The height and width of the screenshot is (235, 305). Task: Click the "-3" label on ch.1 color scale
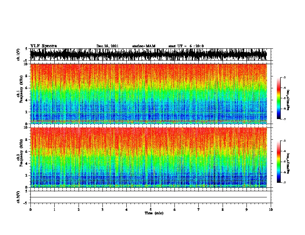(x=284, y=77)
